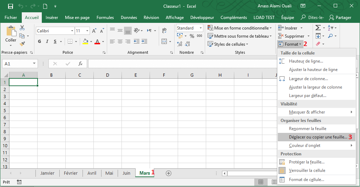360x187 pixels.
Task: Click the Partager button
Action: pyautogui.click(x=340, y=18)
